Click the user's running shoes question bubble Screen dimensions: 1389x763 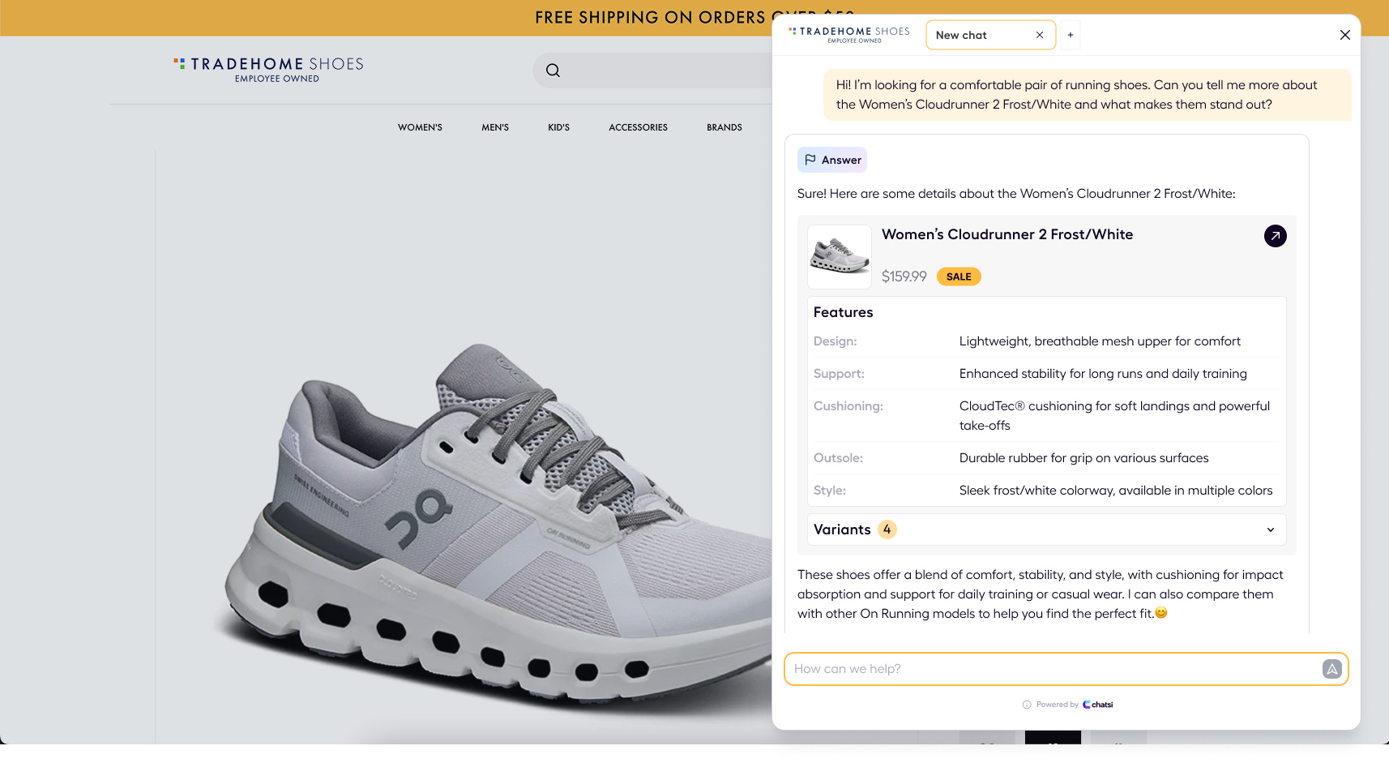tap(1088, 95)
